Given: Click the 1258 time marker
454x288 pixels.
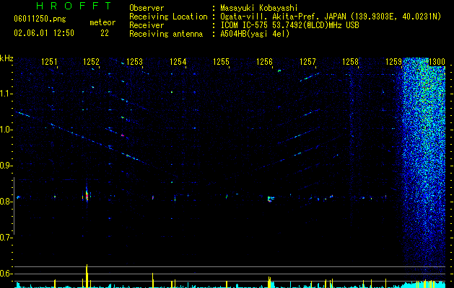Looking at the screenshot, I should pyautogui.click(x=350, y=62).
